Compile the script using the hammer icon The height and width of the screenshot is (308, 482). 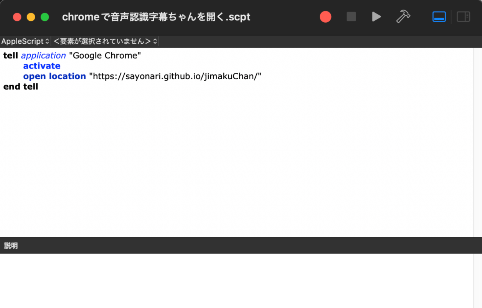(403, 17)
